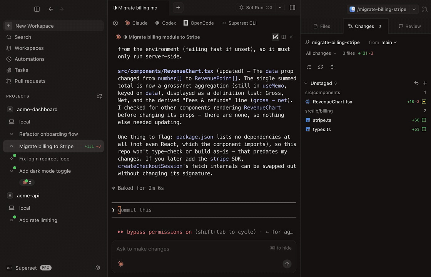Click the package.json reference in chat
This screenshot has width=431, height=277.
click(x=195, y=137)
